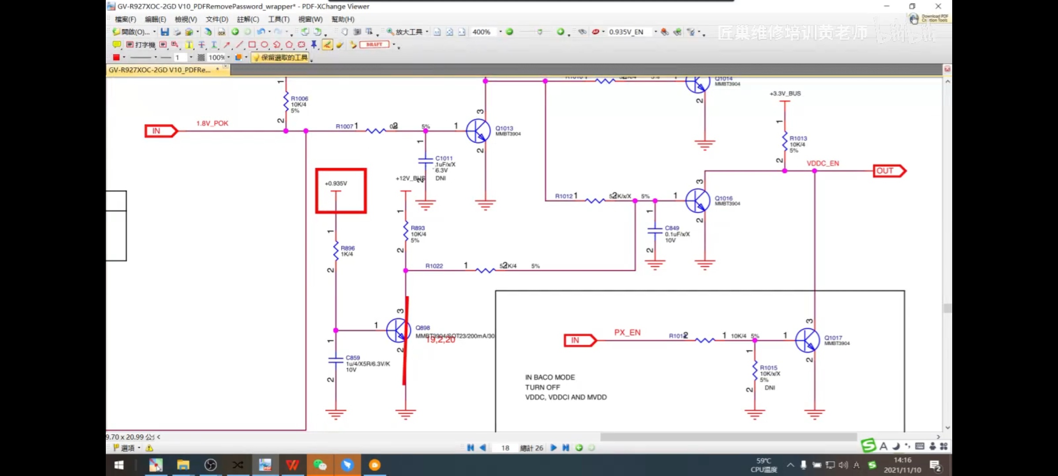1058x476 pixels.
Task: Select the Snapshot camera tool
Action: pos(357,32)
